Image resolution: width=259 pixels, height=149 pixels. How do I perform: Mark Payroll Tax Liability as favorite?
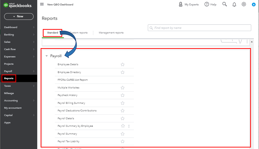[123, 141]
